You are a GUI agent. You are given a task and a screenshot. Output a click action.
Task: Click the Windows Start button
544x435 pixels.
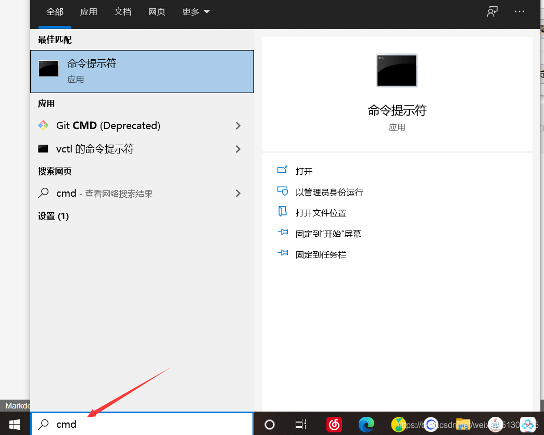[x=14, y=424]
